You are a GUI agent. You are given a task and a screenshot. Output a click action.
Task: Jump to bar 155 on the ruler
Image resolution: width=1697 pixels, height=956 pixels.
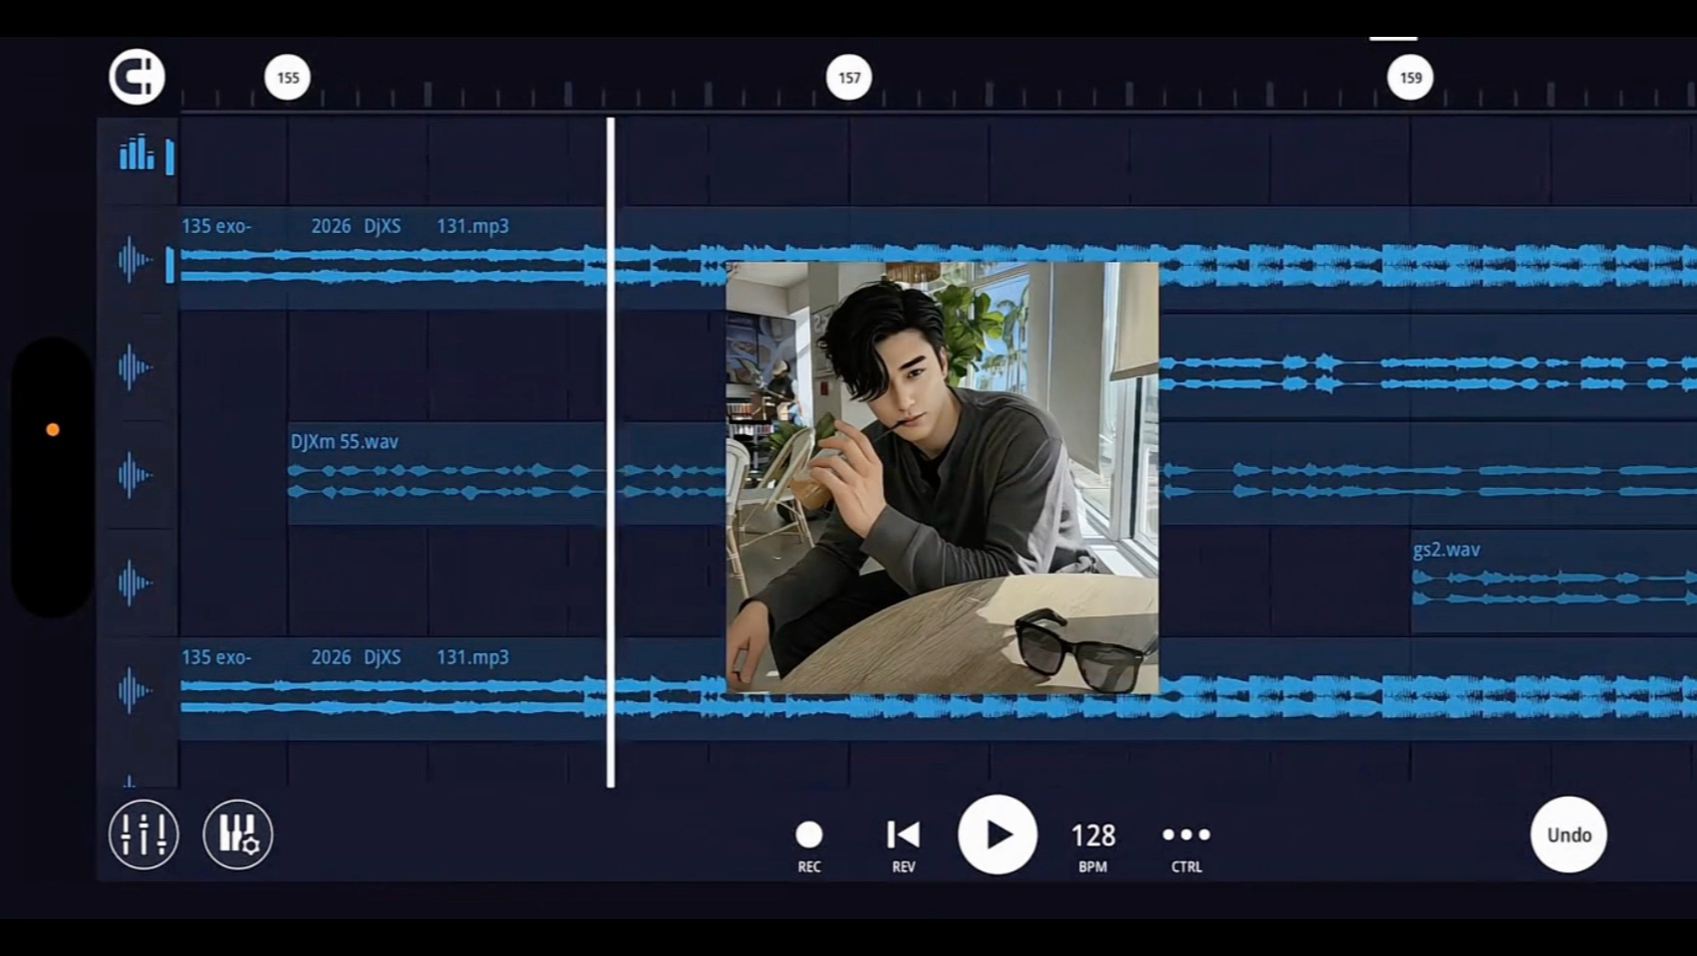[288, 78]
